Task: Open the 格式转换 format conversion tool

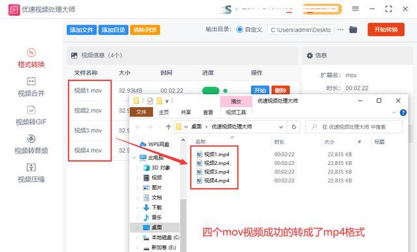Action: (31, 58)
